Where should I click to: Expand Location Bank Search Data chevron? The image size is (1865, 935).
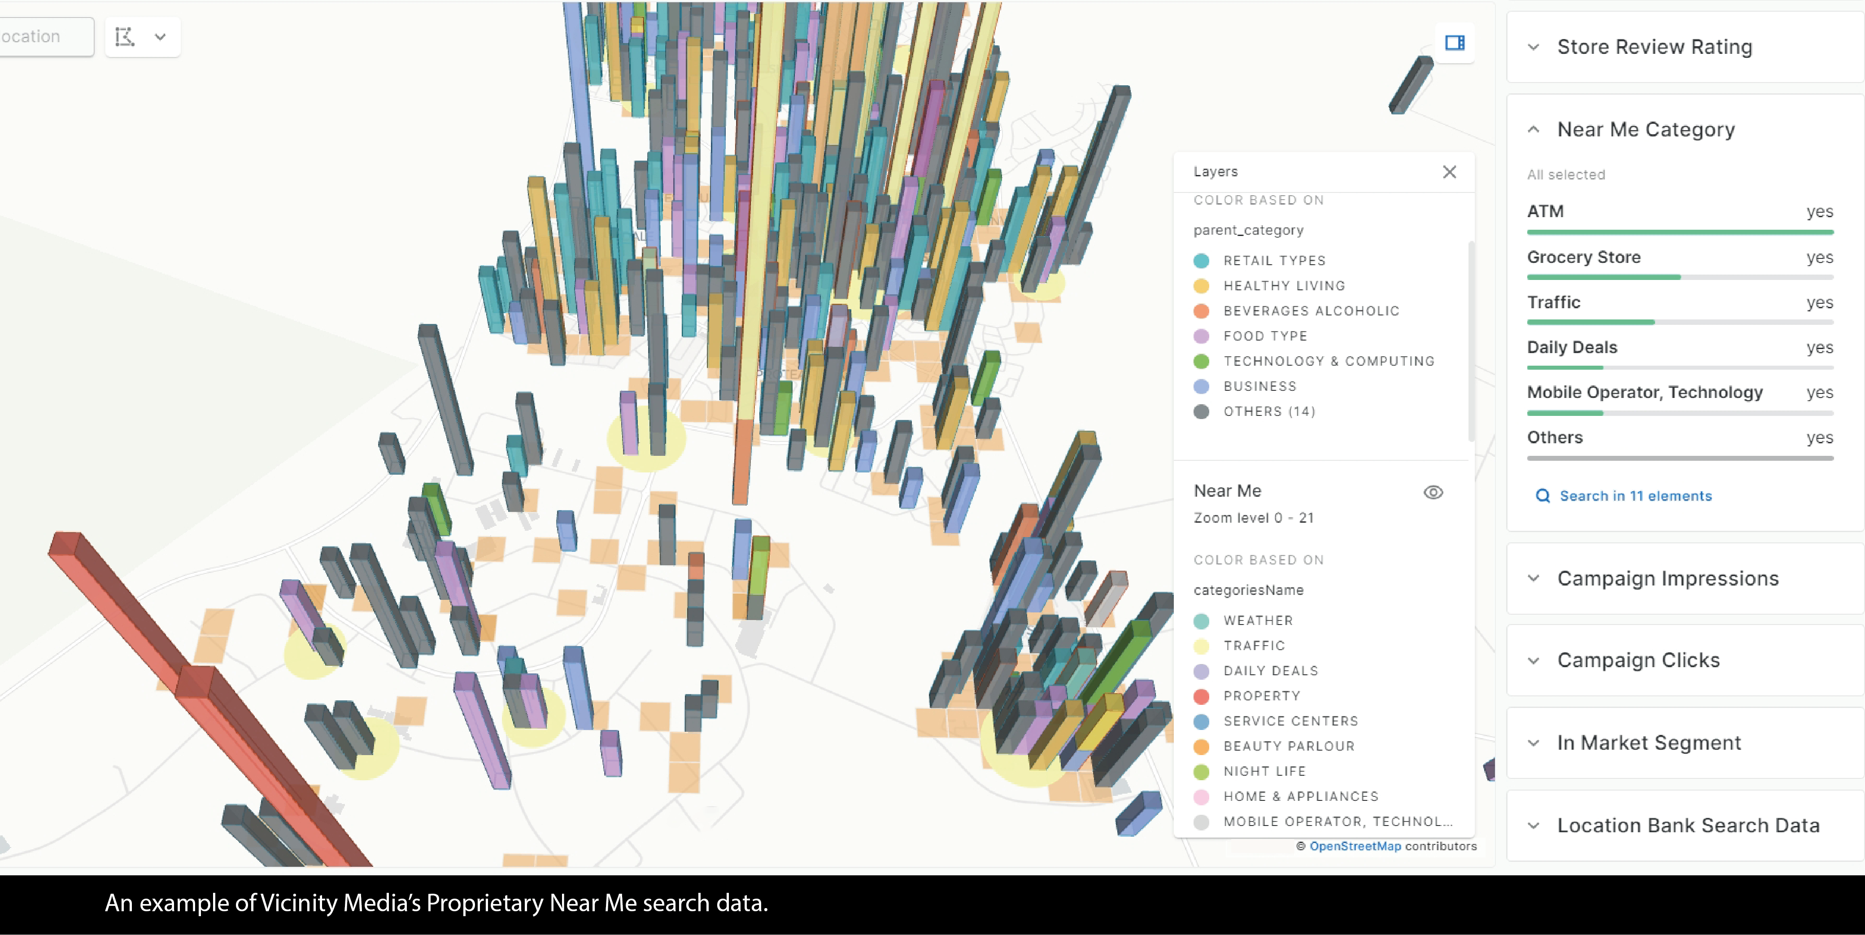[x=1534, y=826]
